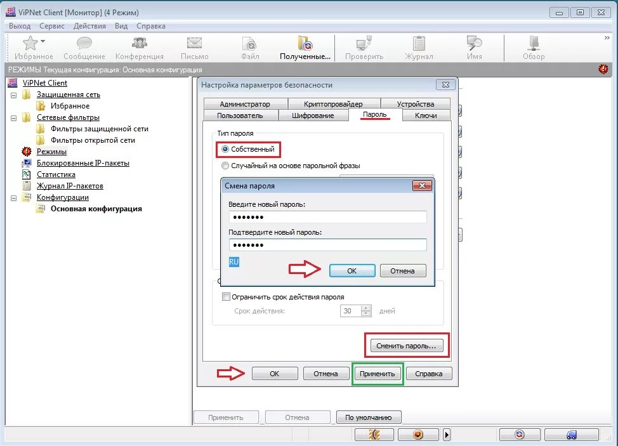This screenshot has width=618, height=446.
Task: Click Применить in security settings dialog
Action: click(377, 374)
